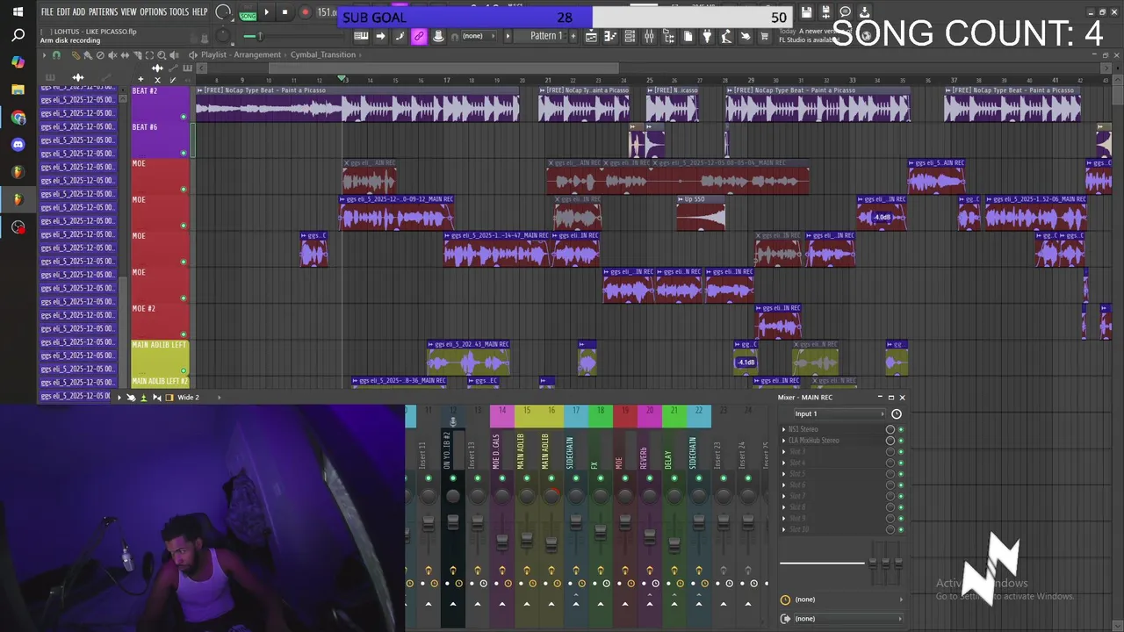Select the playlist mute tool icon
Viewport: 1124px width, 632px height.
tap(112, 54)
